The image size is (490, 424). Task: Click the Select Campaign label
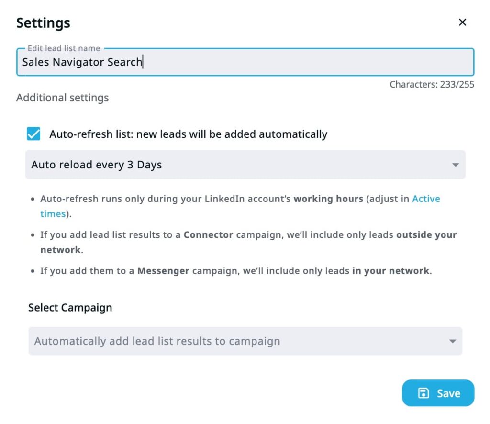[x=70, y=308]
